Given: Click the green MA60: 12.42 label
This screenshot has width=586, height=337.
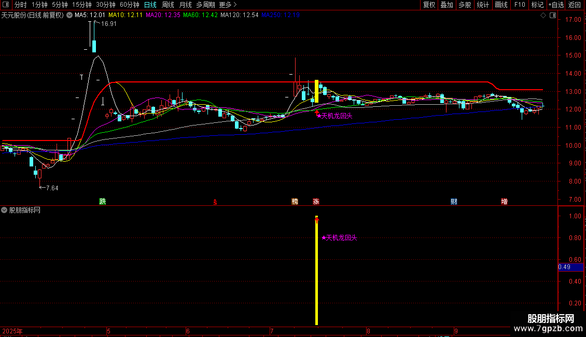Looking at the screenshot, I should pyautogui.click(x=200, y=15).
